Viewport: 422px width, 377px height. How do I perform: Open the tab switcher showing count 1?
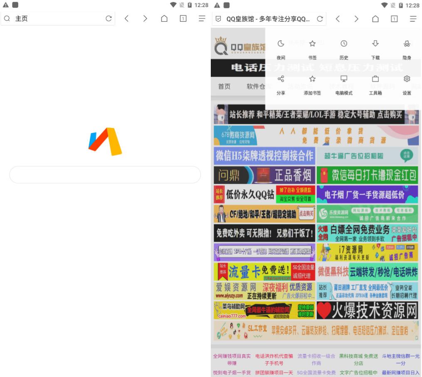click(394, 19)
